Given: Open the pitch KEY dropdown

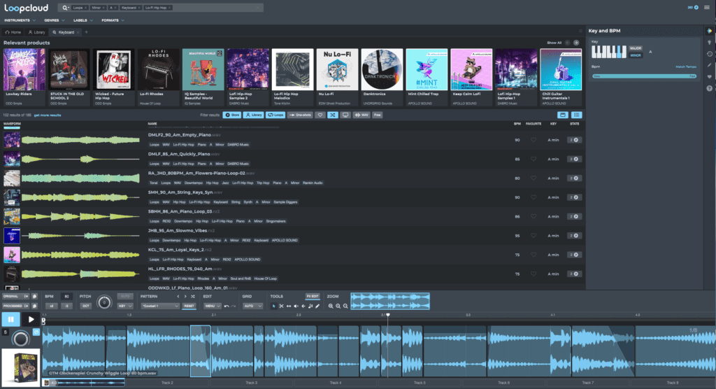Looking at the screenshot, I should click(x=125, y=306).
